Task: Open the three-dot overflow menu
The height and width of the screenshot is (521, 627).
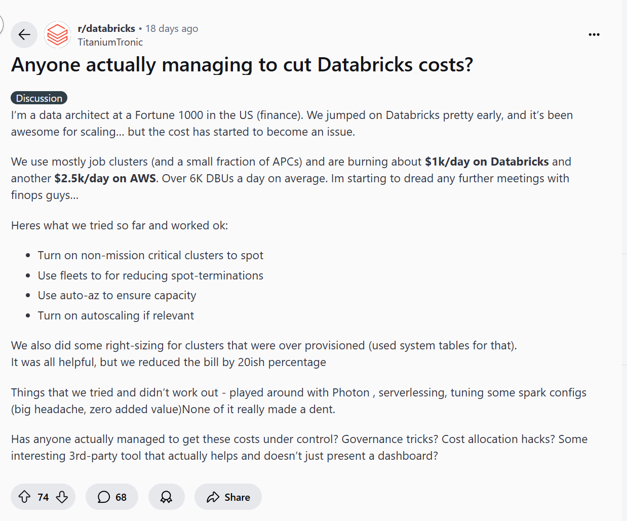Action: click(x=594, y=34)
